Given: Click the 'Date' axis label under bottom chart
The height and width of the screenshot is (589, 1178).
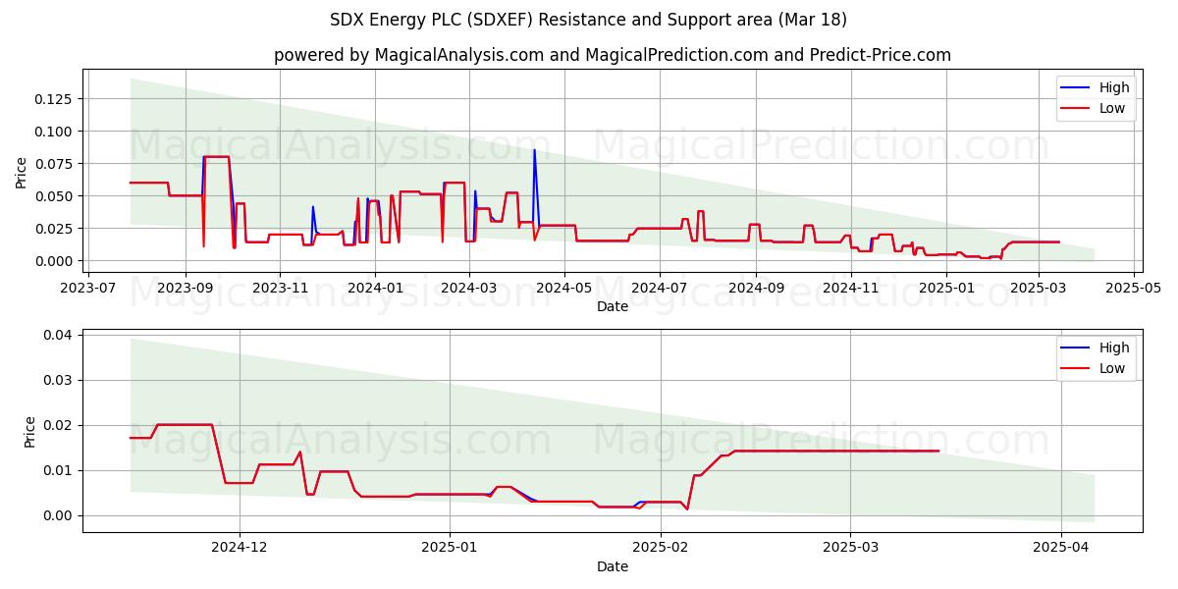Looking at the screenshot, I should pyautogui.click(x=613, y=567).
